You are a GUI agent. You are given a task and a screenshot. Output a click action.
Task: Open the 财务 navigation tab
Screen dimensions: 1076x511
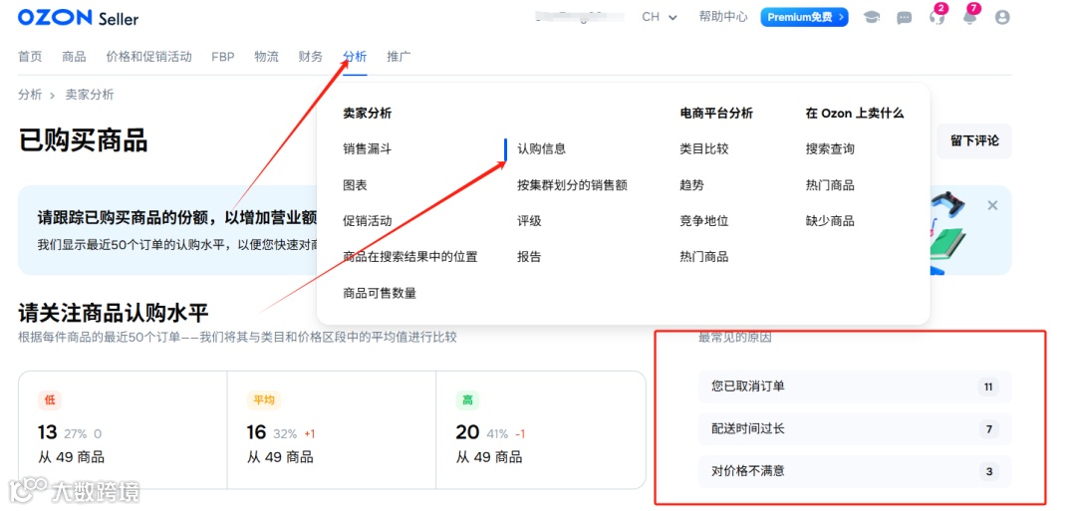coord(310,57)
